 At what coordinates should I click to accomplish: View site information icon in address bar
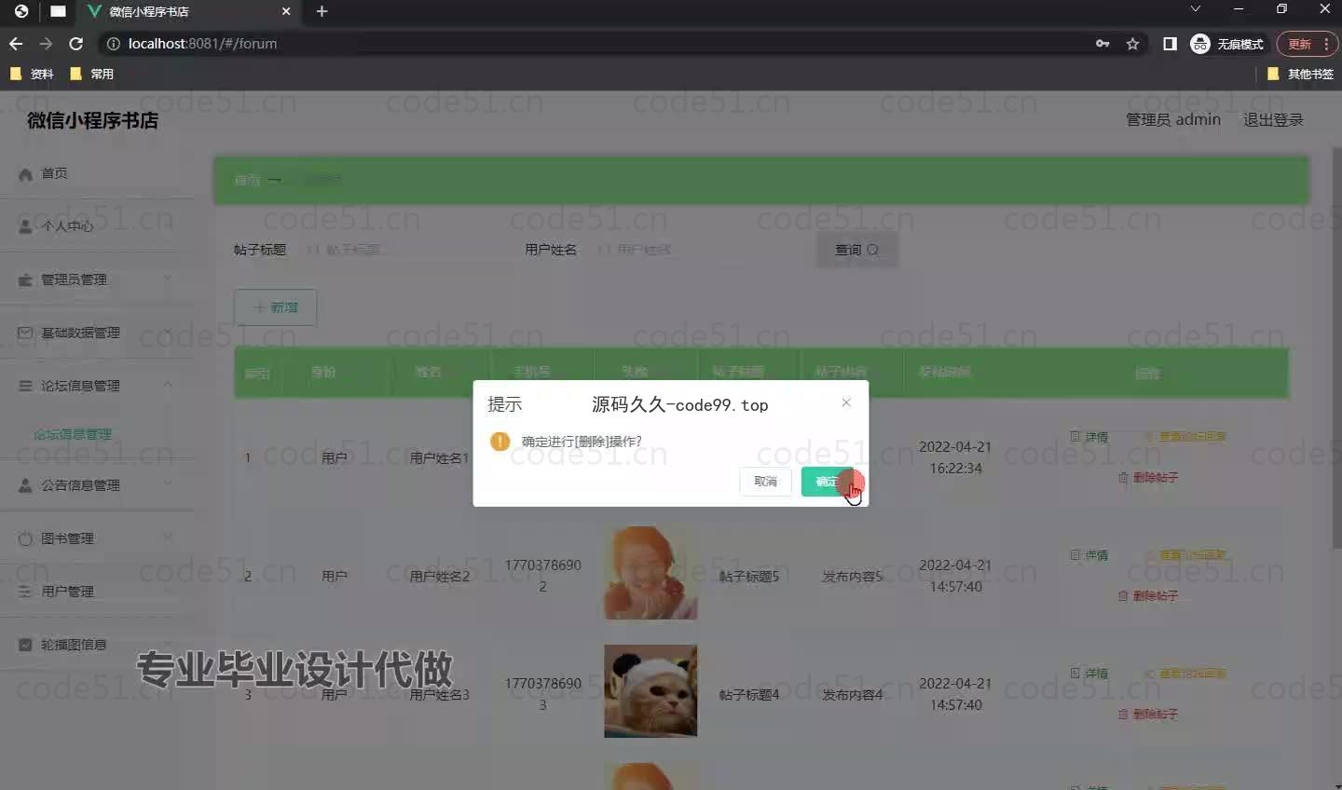click(x=113, y=44)
